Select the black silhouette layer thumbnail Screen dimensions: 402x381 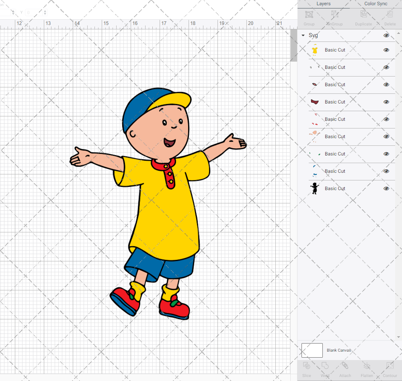pos(315,188)
